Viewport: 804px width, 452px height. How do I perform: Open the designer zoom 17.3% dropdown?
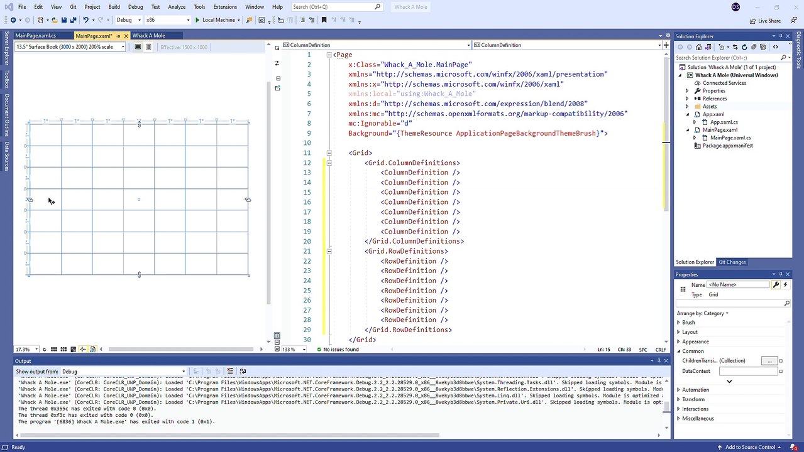[x=27, y=349]
